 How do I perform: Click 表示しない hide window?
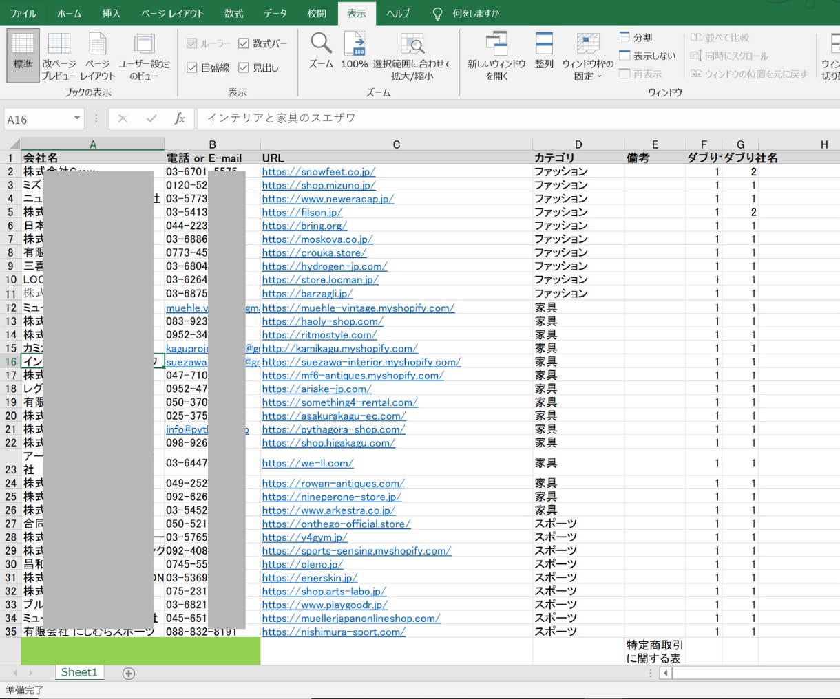click(x=647, y=55)
